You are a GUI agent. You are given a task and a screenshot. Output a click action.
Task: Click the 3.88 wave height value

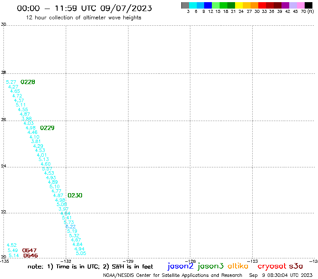[27, 119]
